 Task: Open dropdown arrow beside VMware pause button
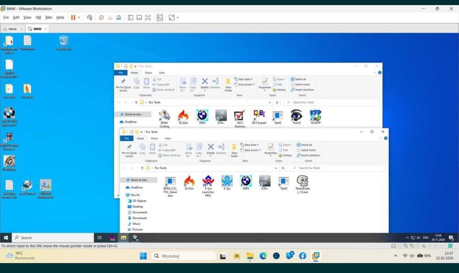coord(79,17)
